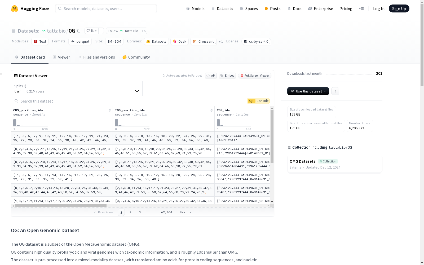Screen dimensions: 424x265
Task: Click the CDS_position_ids lengths histogram
Action: coord(30,123)
